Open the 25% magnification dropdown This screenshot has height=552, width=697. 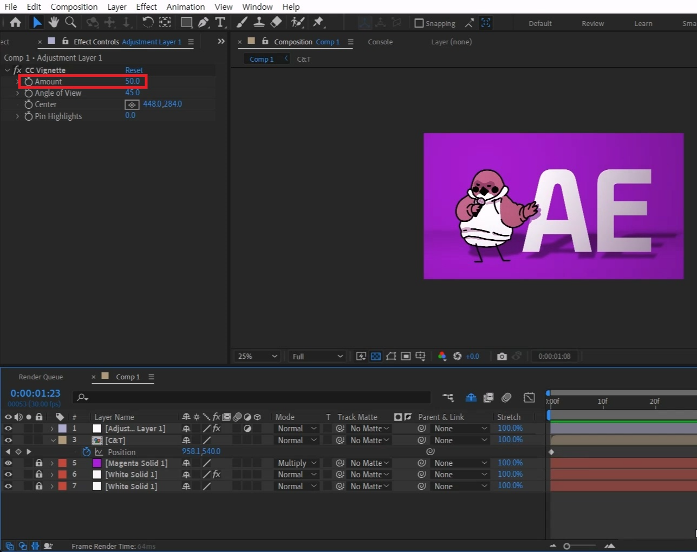(257, 356)
